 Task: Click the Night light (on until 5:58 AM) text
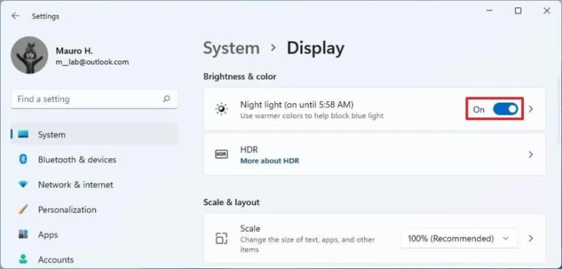click(296, 105)
